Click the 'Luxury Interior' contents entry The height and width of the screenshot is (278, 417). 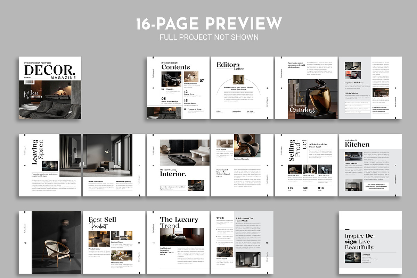[x=190, y=84]
